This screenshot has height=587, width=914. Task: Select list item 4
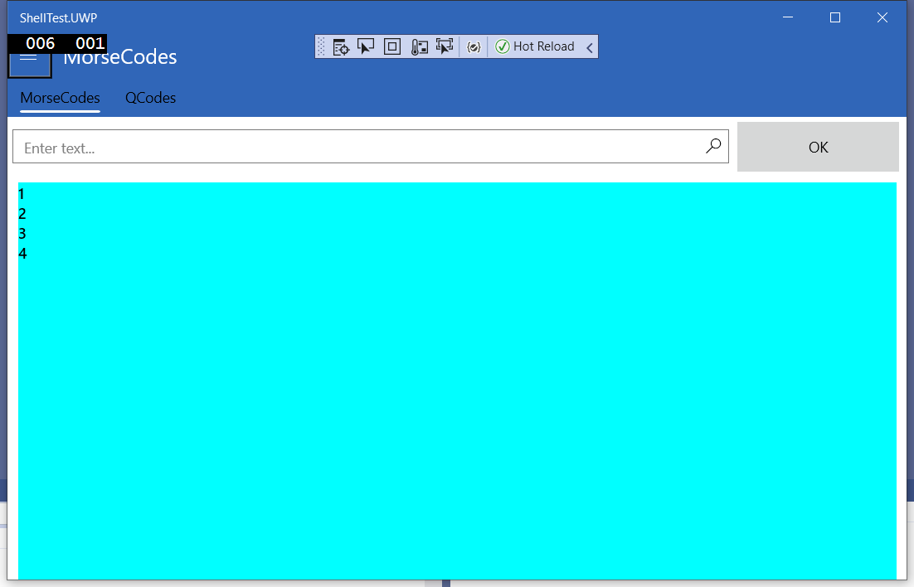pyautogui.click(x=21, y=253)
